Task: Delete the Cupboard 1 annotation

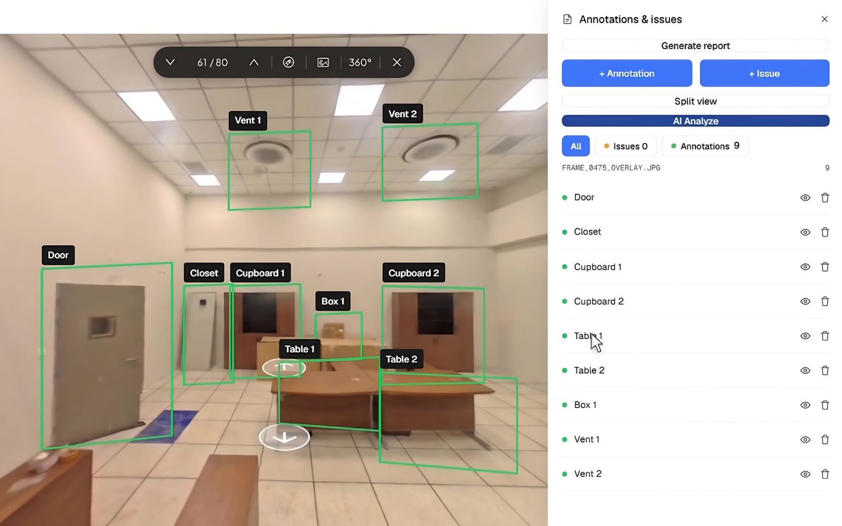Action: 825,267
